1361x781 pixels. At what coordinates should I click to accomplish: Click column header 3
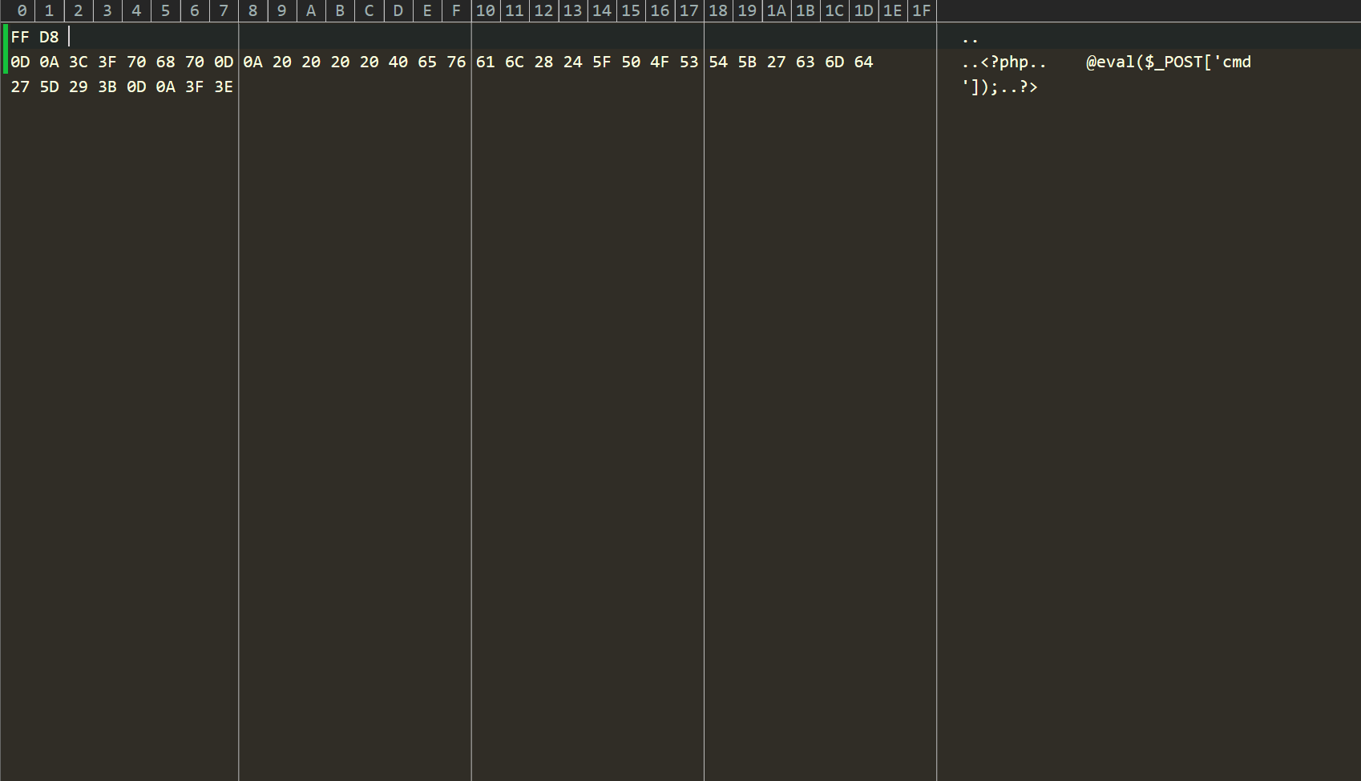click(107, 10)
